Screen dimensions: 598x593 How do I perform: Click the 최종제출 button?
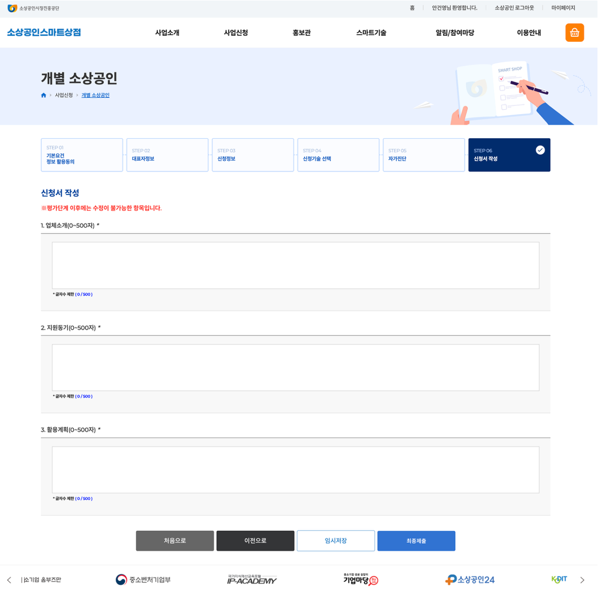(416, 541)
